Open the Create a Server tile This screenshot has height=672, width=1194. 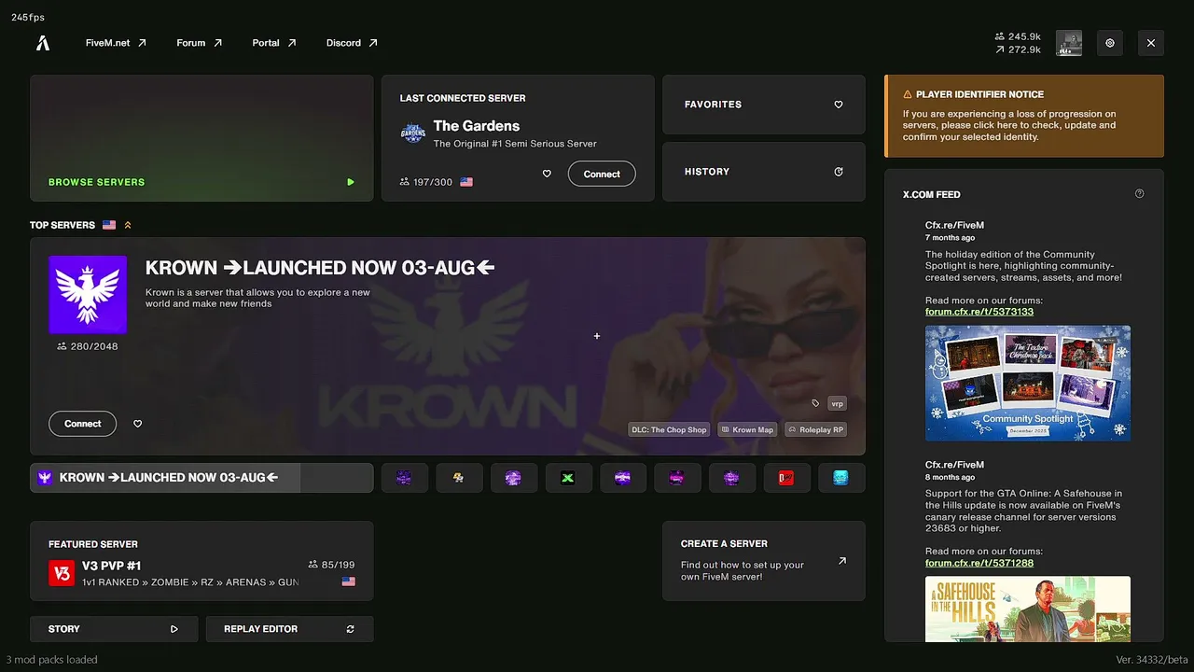click(x=764, y=561)
